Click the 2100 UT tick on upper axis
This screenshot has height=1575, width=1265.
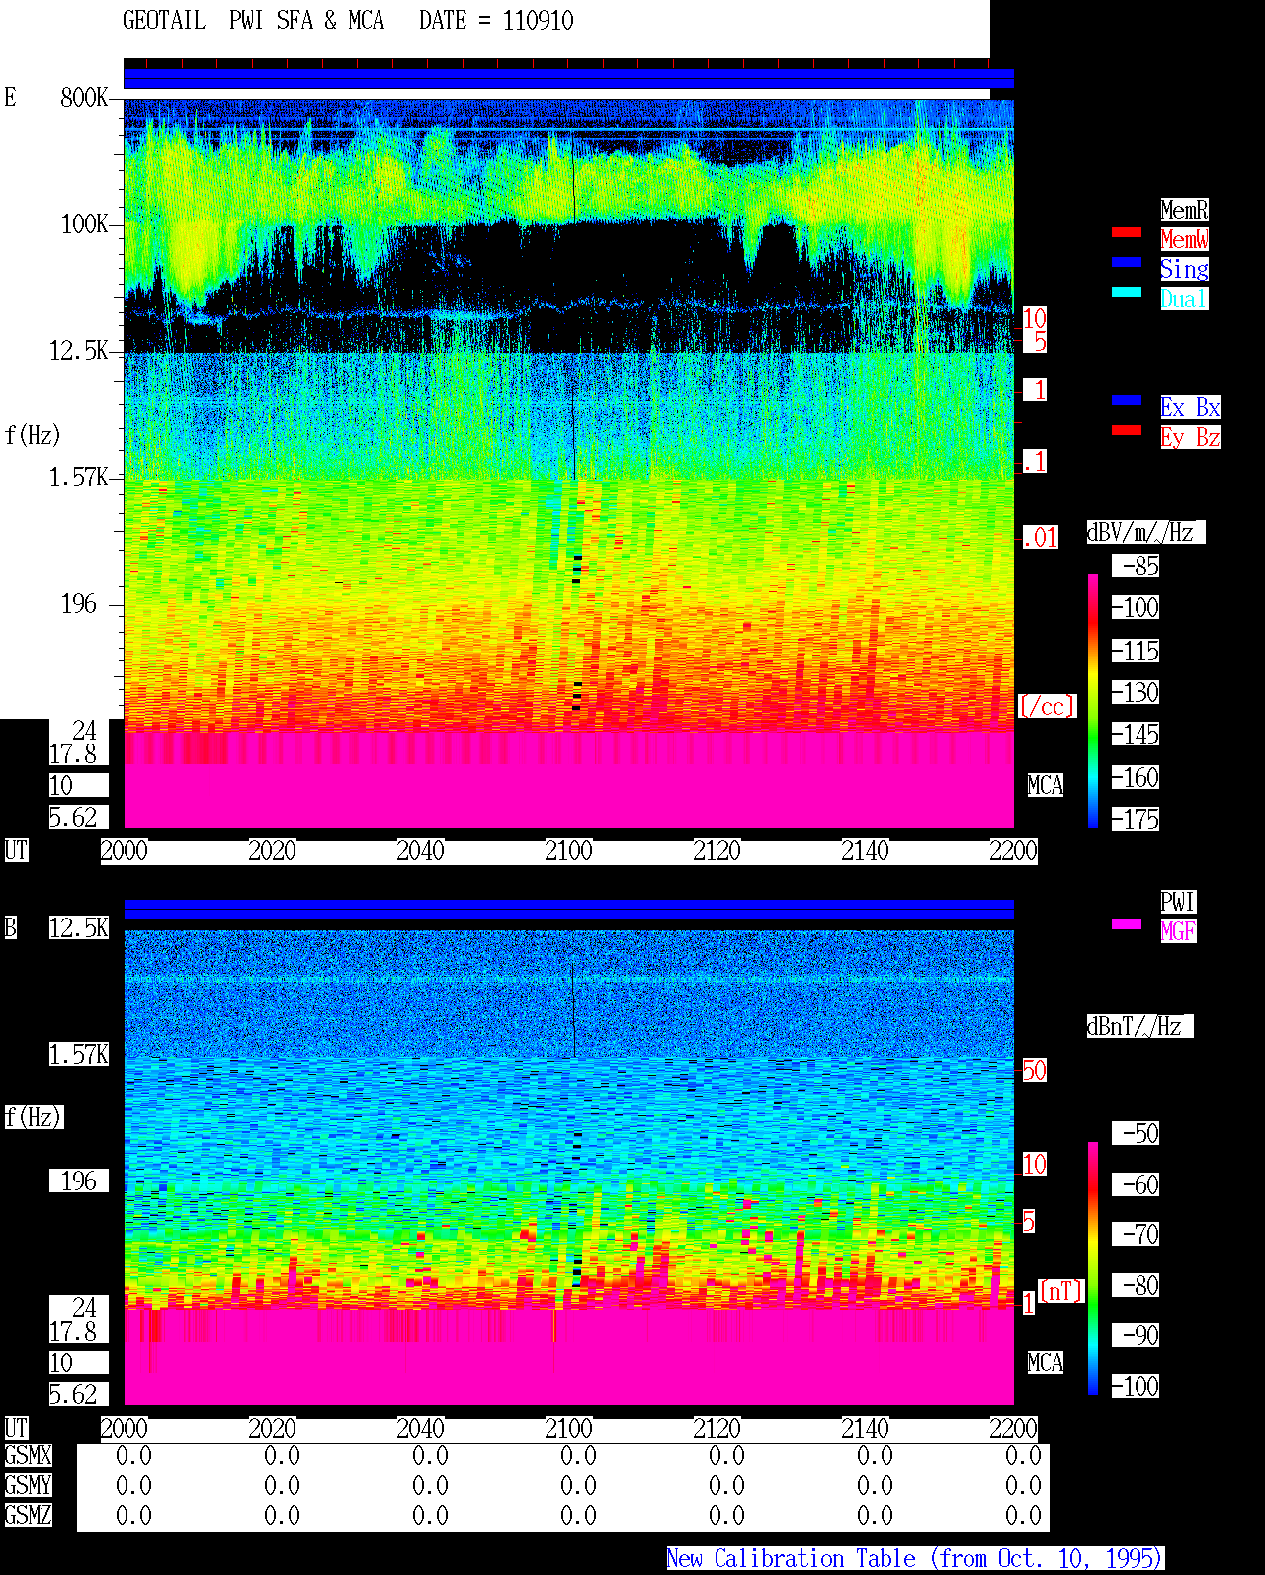[568, 851]
